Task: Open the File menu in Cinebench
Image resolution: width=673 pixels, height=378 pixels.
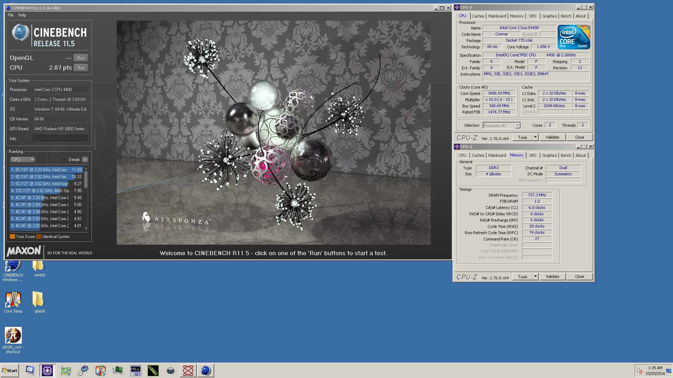Action: (x=11, y=15)
